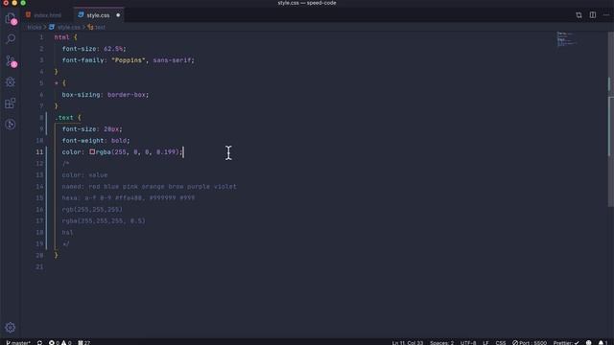Click the Prettier status indicator

(x=566, y=342)
